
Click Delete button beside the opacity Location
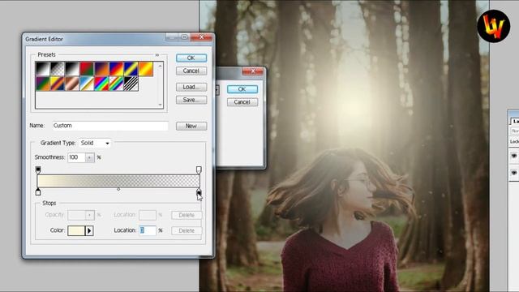[x=187, y=215]
